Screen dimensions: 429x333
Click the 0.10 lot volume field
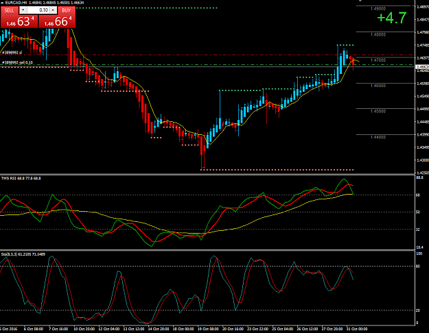38,10
